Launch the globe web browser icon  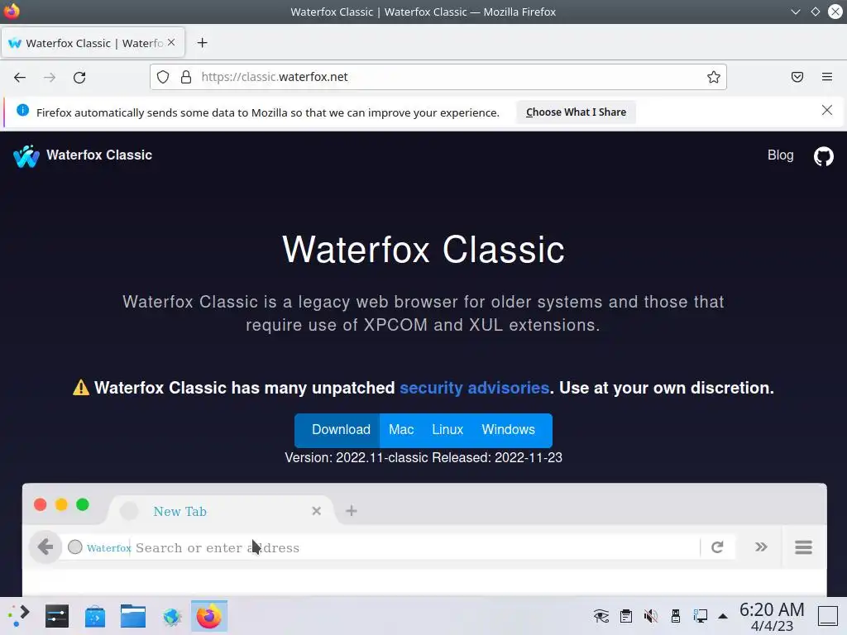tap(171, 616)
